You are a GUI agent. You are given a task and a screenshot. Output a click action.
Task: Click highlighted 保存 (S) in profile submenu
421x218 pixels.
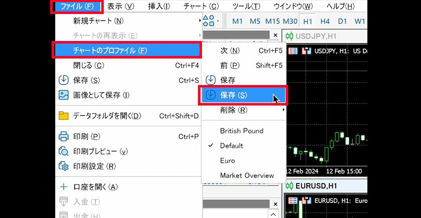coord(243,95)
